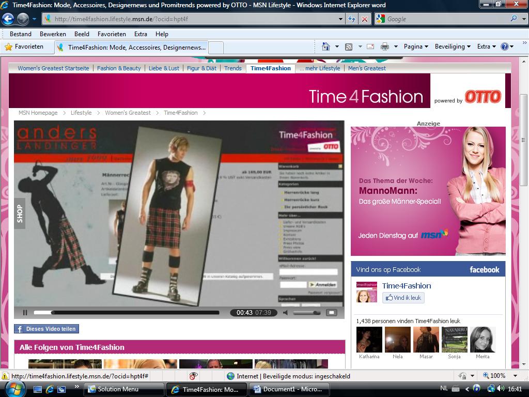Open the Extra command bar dropdown

coord(487,47)
